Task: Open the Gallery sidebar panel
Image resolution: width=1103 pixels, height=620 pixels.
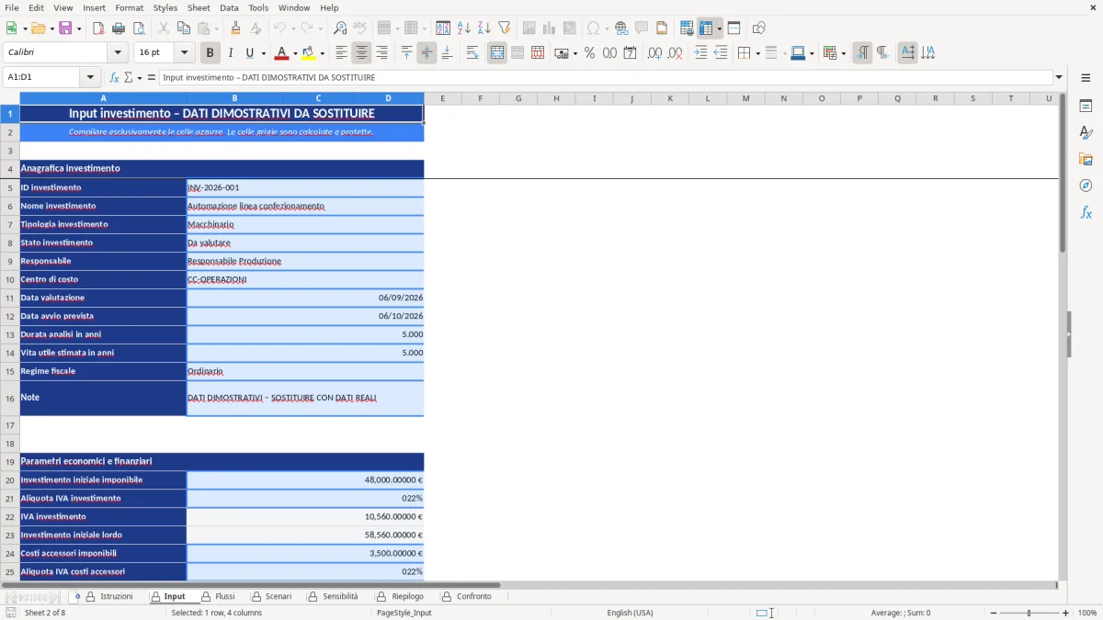Action: tap(1086, 160)
